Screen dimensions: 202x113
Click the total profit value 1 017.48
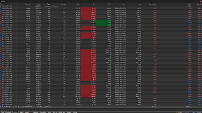click(189, 107)
